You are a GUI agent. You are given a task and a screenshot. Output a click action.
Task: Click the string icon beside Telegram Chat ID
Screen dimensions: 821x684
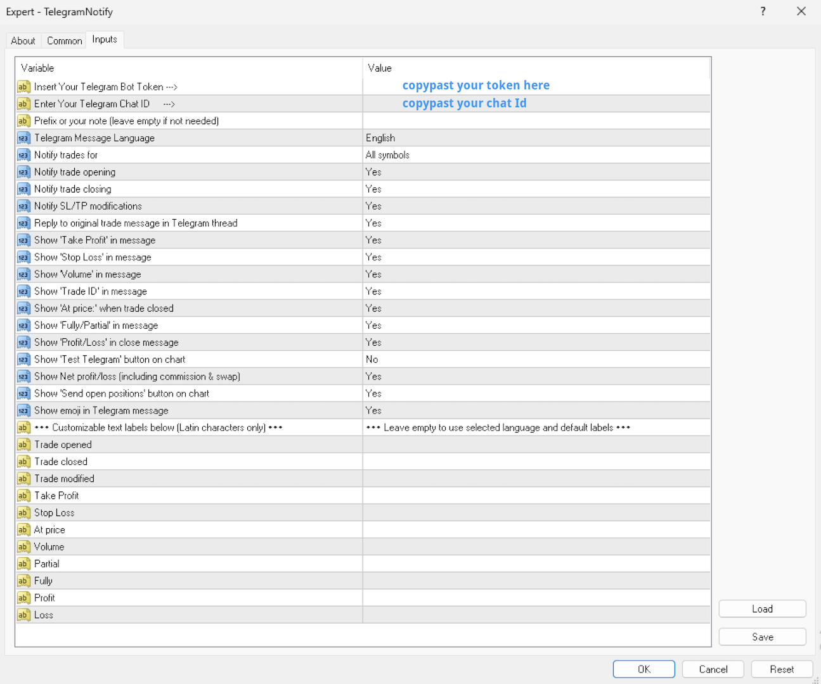click(x=23, y=104)
